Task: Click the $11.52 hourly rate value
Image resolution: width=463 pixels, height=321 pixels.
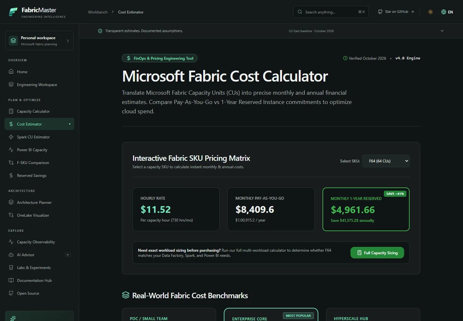Action: tap(156, 209)
